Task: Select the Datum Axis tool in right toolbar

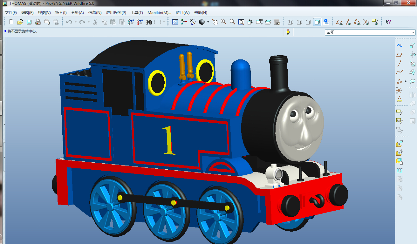Action: 400,63
